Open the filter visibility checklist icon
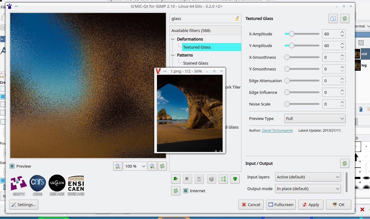 tap(223, 179)
